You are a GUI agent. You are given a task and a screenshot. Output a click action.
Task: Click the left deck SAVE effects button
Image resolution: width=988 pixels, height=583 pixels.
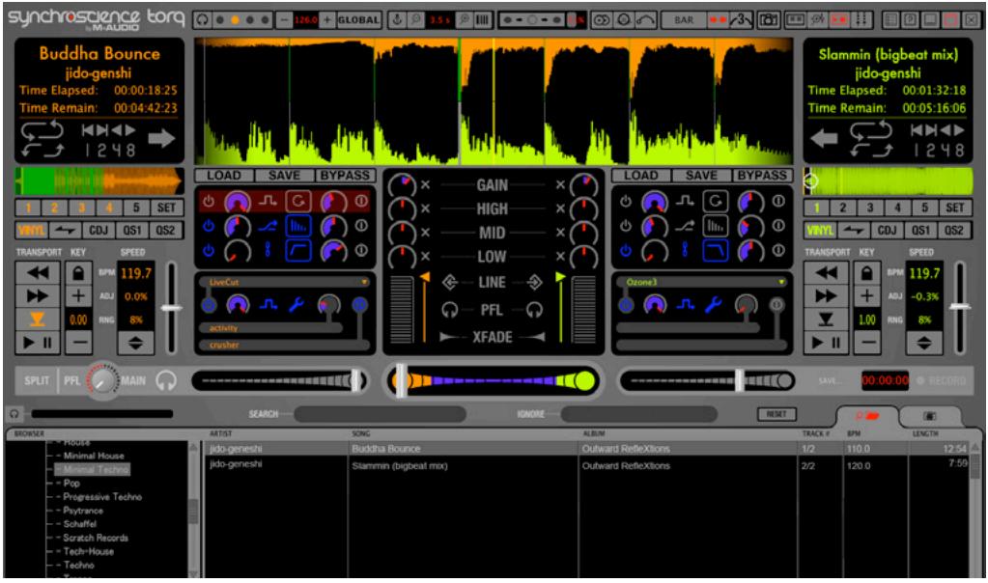[284, 175]
